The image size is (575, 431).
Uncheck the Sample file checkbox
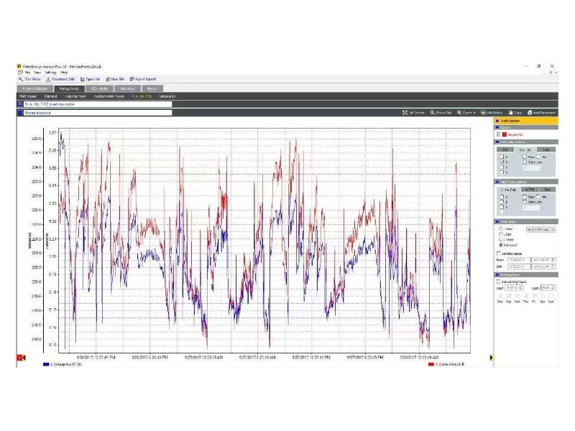(498, 134)
